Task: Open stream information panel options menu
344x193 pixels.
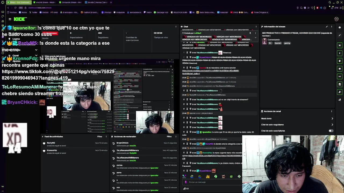Action: coord(332,27)
